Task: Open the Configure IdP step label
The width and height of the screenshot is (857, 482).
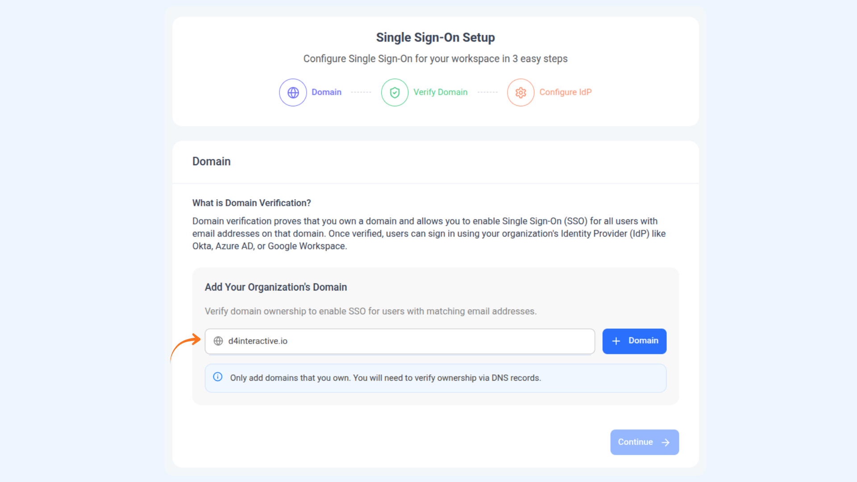Action: coord(565,92)
